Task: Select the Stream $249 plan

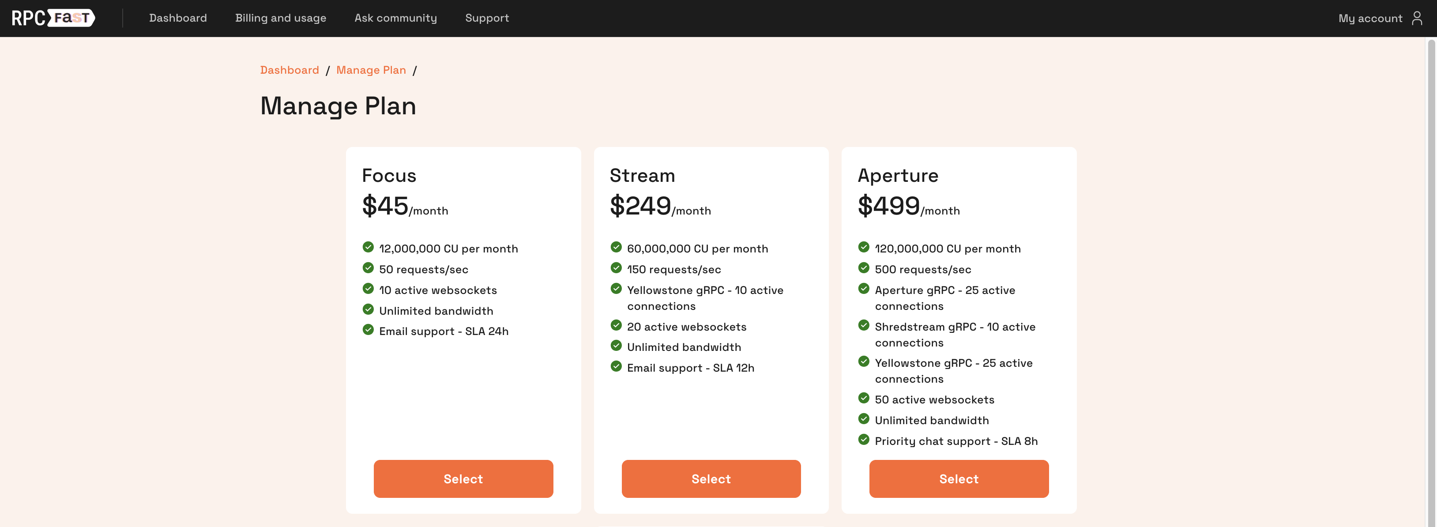Action: click(711, 478)
